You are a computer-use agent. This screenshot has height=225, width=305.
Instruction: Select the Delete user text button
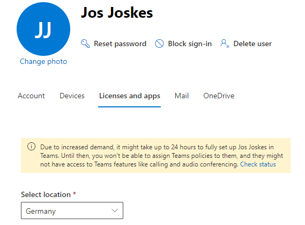(x=252, y=44)
